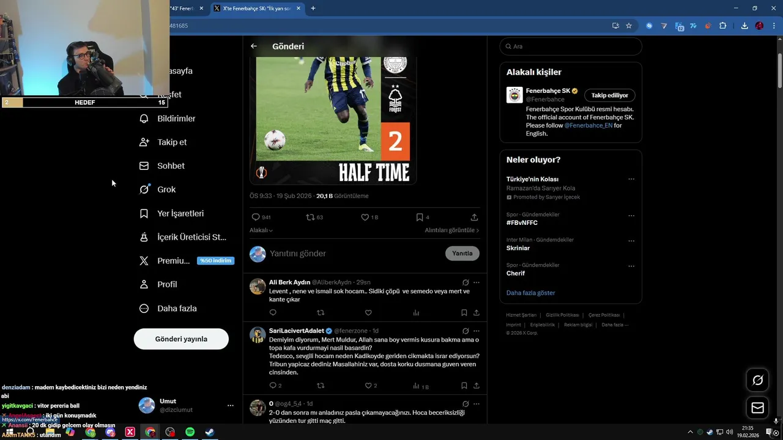Image resolution: width=783 pixels, height=440 pixels.
Task: Open options for Türkiye'nin Kolası promotion
Action: (x=631, y=179)
